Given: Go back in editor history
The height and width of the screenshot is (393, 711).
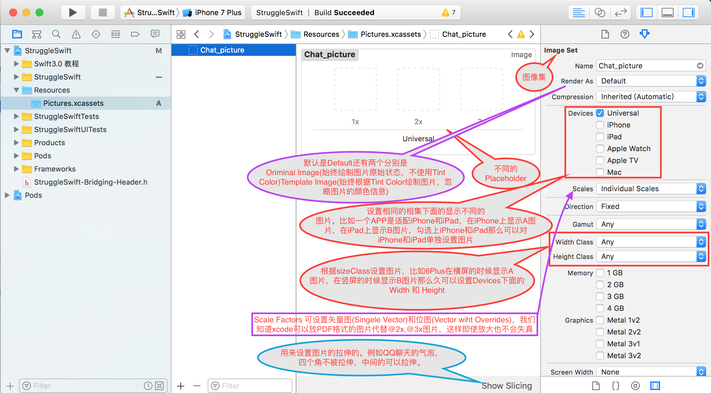Looking at the screenshot, I should click(x=197, y=34).
